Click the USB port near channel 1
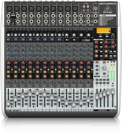122x134 pixels. 13,20
